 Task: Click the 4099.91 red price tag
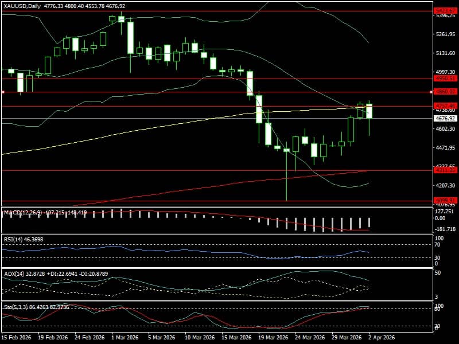click(445, 201)
